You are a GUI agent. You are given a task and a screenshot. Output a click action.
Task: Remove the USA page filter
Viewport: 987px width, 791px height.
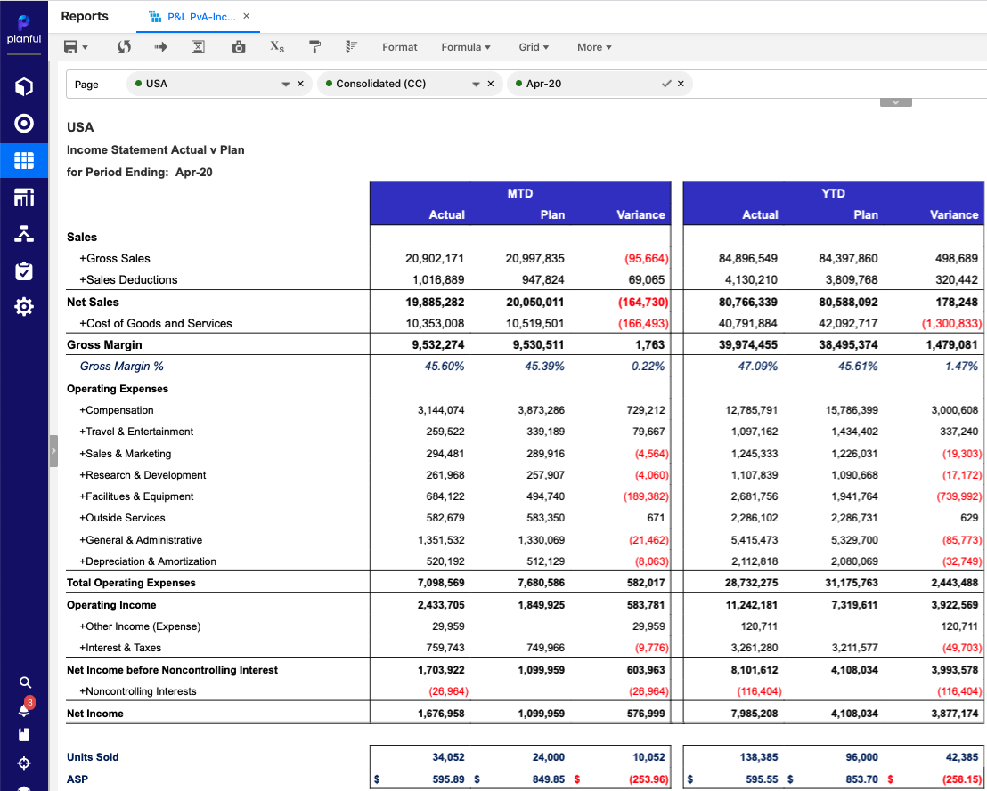point(300,84)
